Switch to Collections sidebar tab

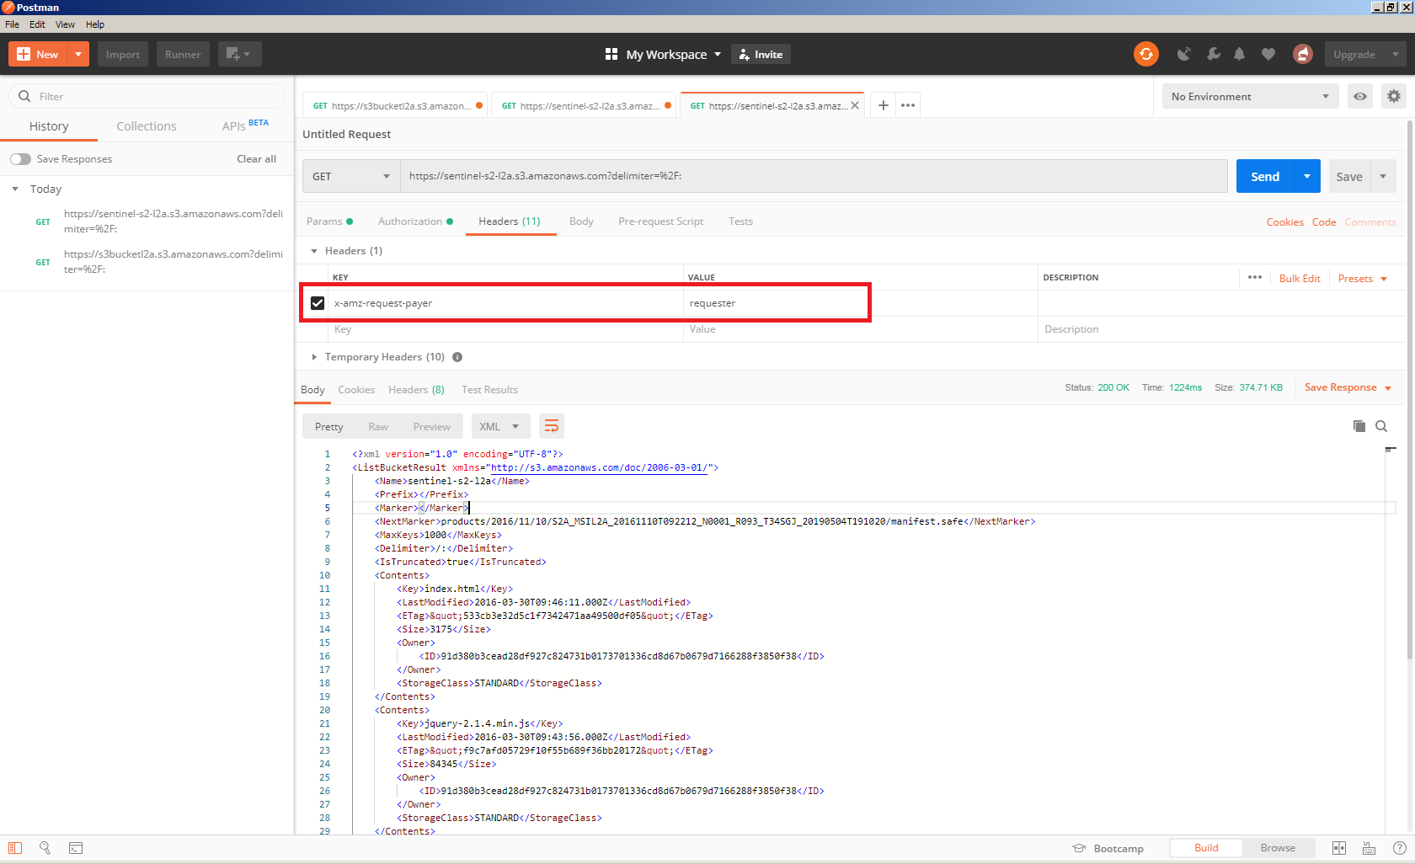[x=147, y=126]
